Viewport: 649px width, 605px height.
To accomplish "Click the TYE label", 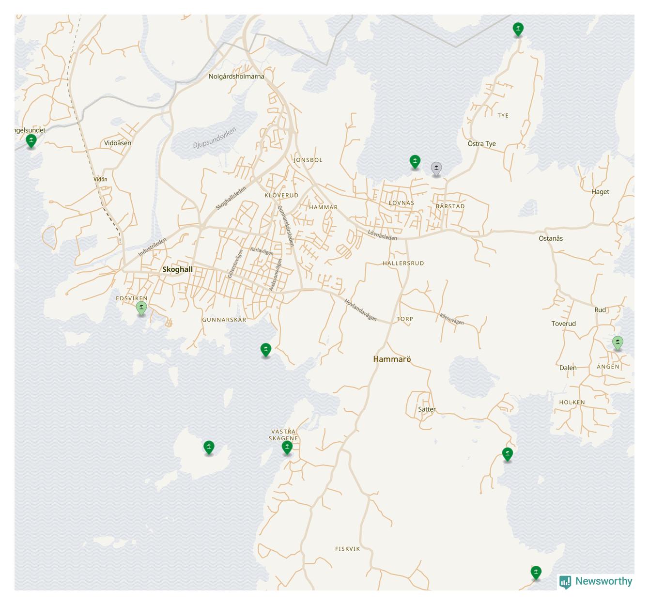I will click(x=503, y=115).
